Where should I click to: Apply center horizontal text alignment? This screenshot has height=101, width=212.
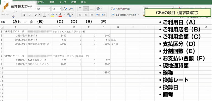(x=86, y=15)
